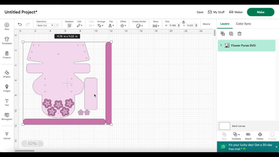Screen dimensions: 279x157
Task: Adjust the height stepper arrows
Action: tap(196, 25)
